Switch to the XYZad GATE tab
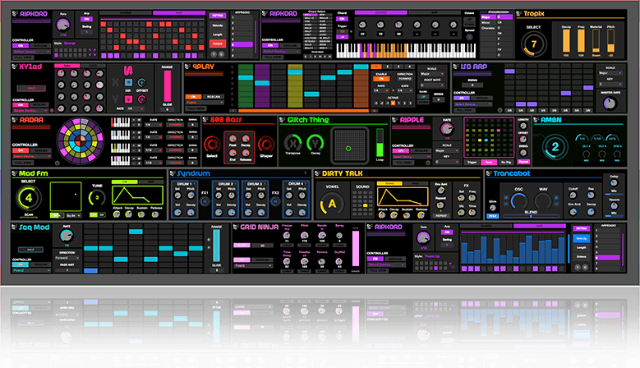 (93, 66)
